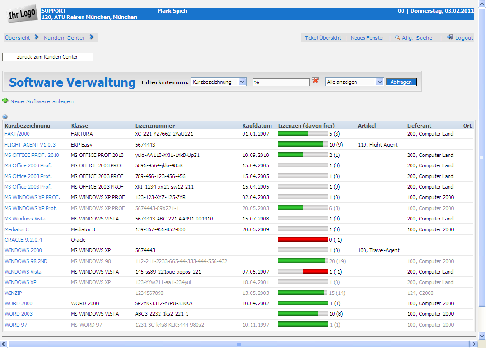
Task: Open the MS OFFICE PROF. 2010 entry
Action: point(32,155)
